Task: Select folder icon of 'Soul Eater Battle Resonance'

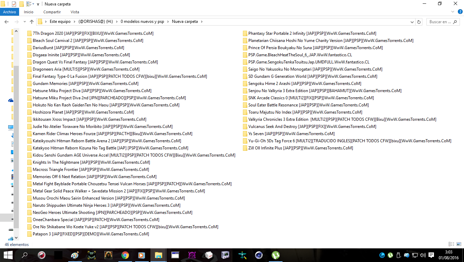Action: coord(245,105)
